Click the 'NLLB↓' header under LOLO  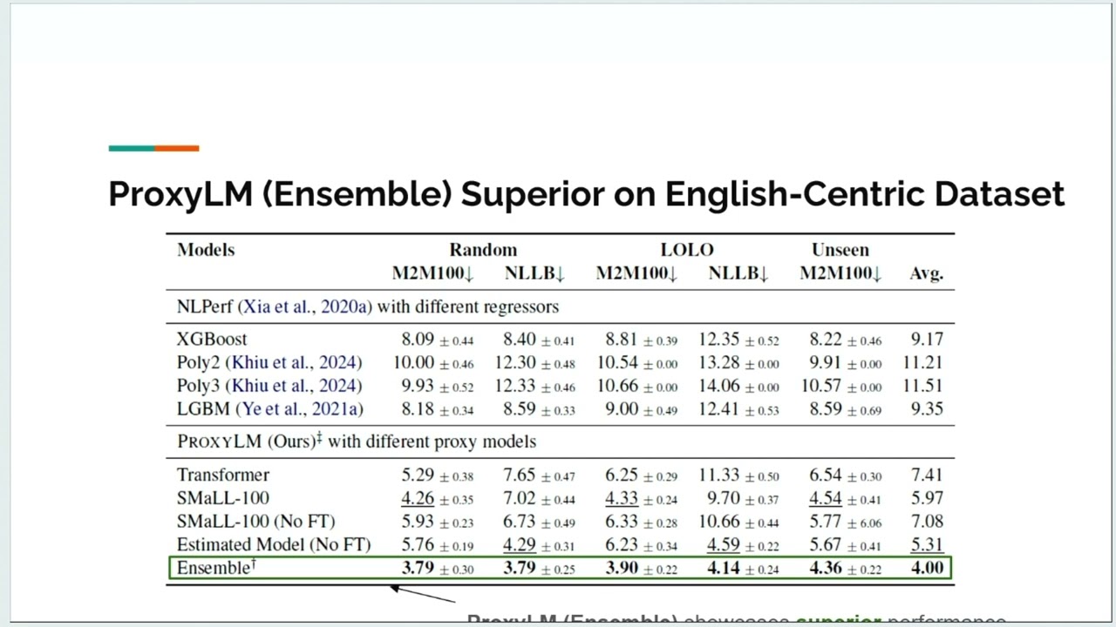tap(738, 273)
